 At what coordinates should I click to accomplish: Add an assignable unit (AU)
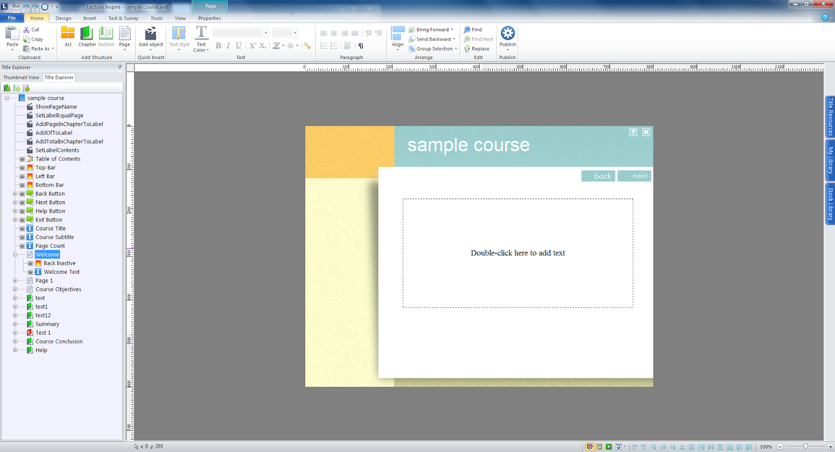[x=68, y=36]
